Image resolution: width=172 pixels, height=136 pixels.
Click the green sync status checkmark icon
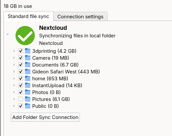pos(25,35)
